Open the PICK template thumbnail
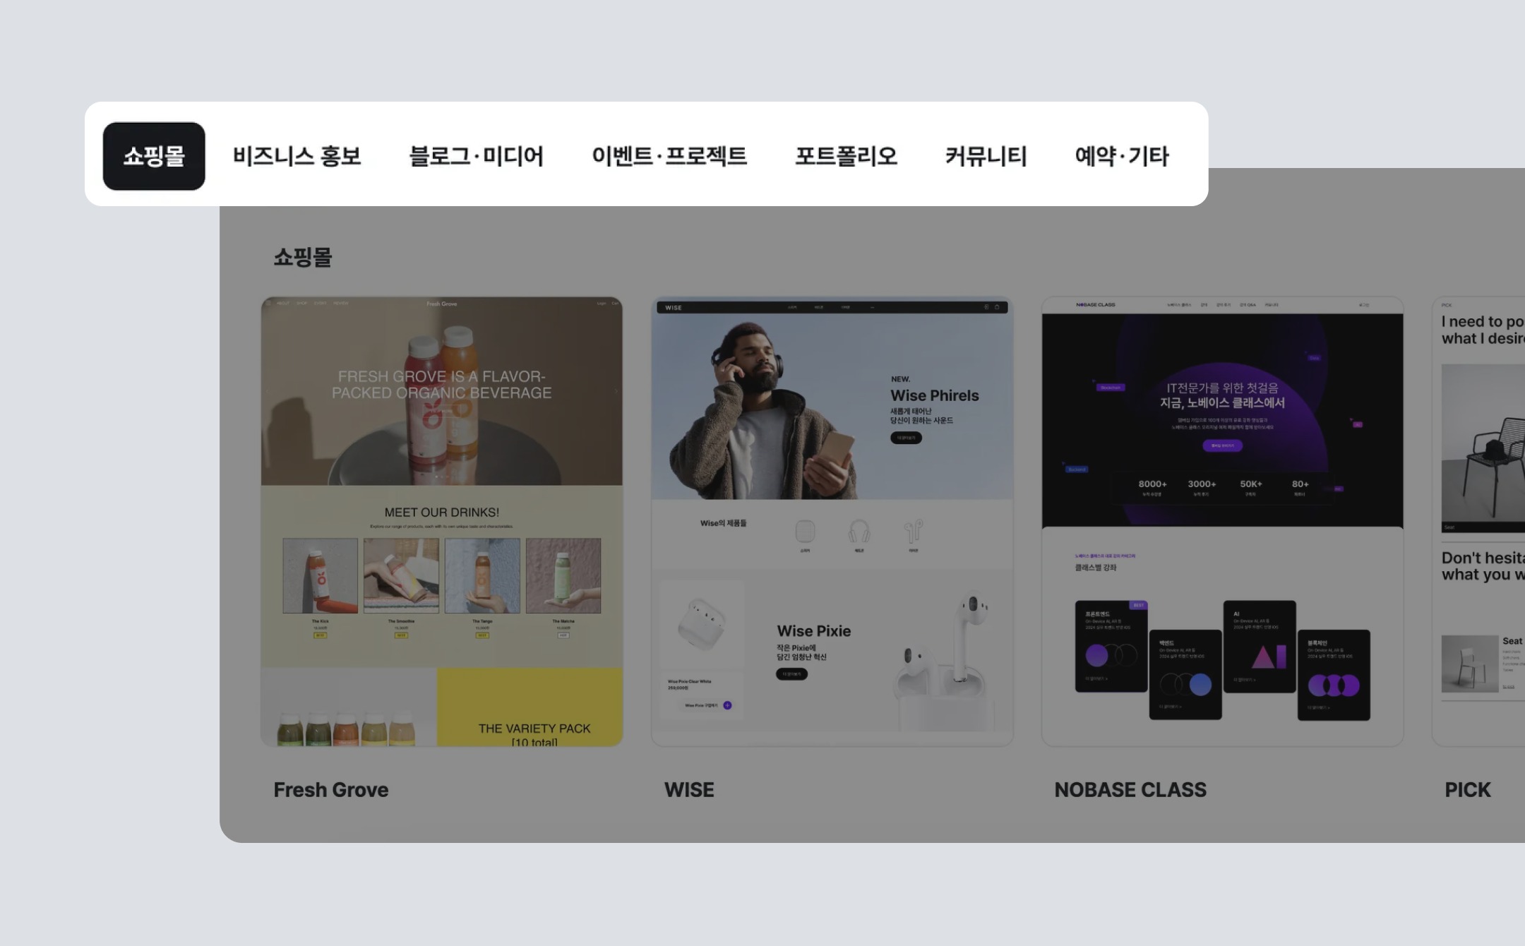The image size is (1525, 946). [x=1478, y=522]
